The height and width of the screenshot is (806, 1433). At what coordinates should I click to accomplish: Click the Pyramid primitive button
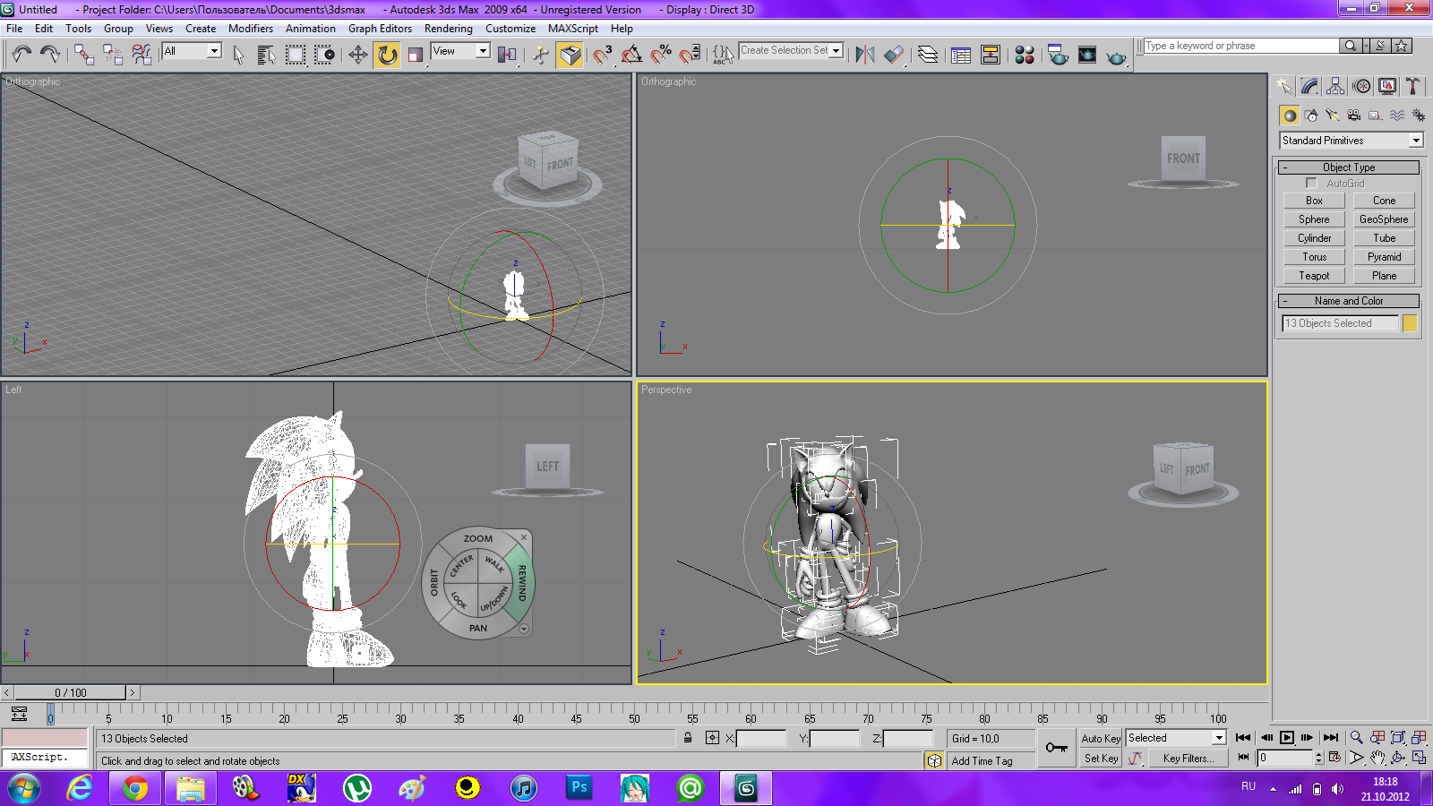coord(1384,257)
